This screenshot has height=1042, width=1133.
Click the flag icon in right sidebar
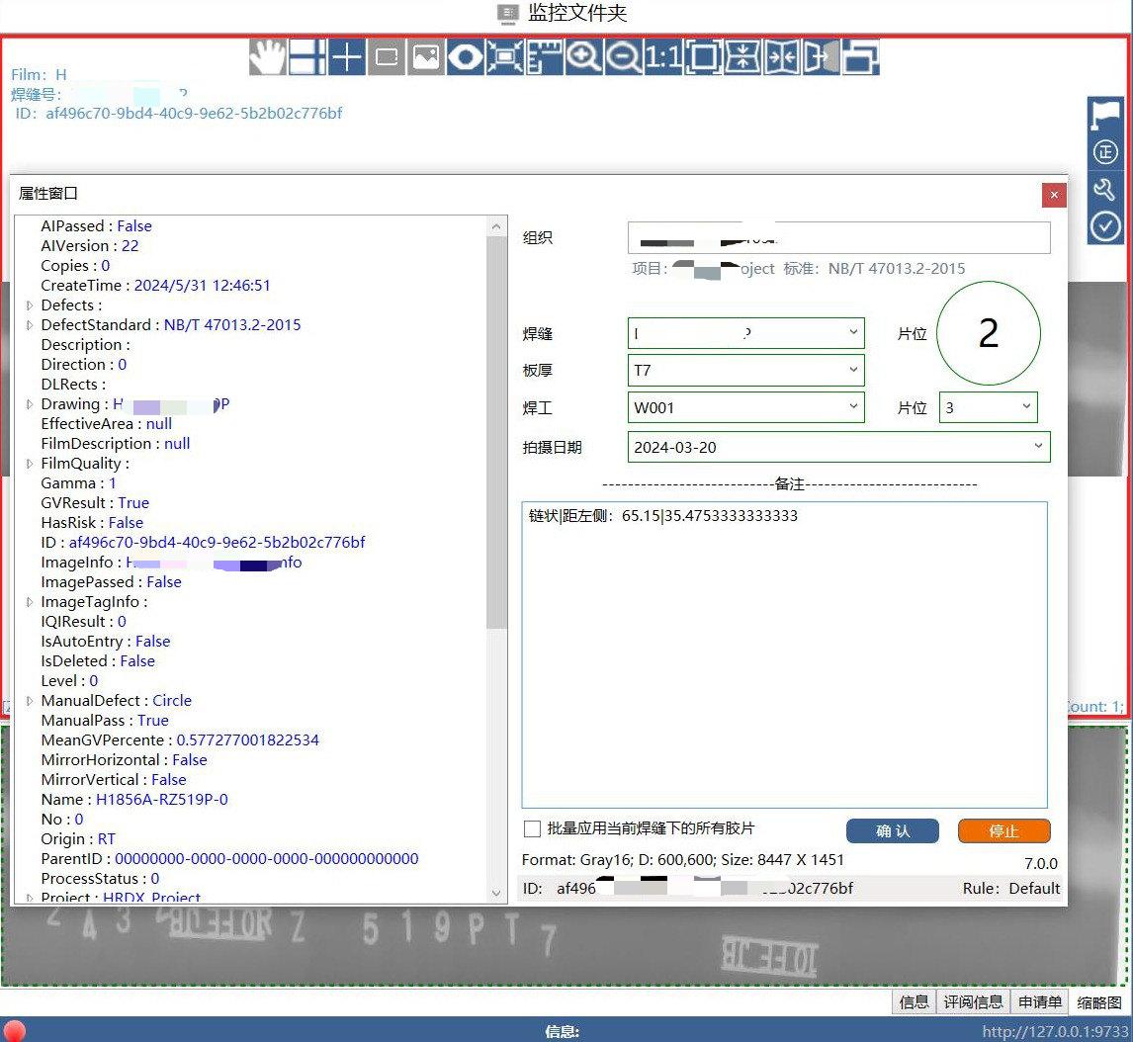tap(1104, 116)
